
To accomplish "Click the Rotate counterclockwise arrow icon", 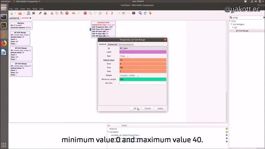I will [107, 13].
